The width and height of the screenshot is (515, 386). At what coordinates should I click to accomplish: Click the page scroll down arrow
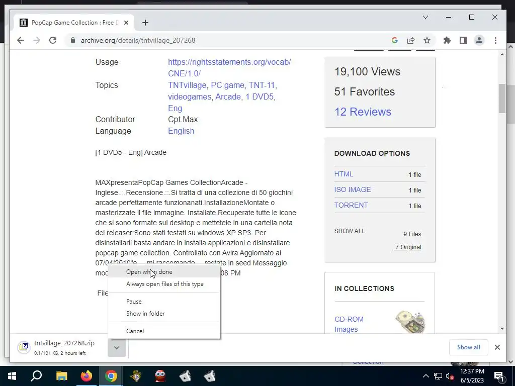coord(502,329)
